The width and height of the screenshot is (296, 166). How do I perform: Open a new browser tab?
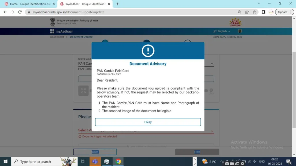pyautogui.click(x=118, y=4)
